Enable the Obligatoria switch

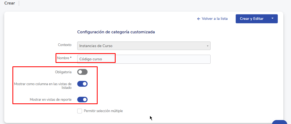[x=82, y=72]
